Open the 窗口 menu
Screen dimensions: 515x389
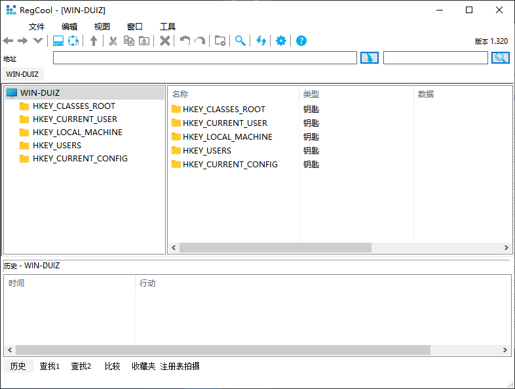135,27
